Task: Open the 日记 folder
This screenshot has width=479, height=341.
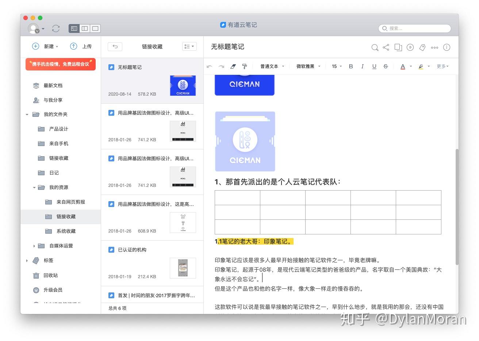Action: [x=54, y=173]
